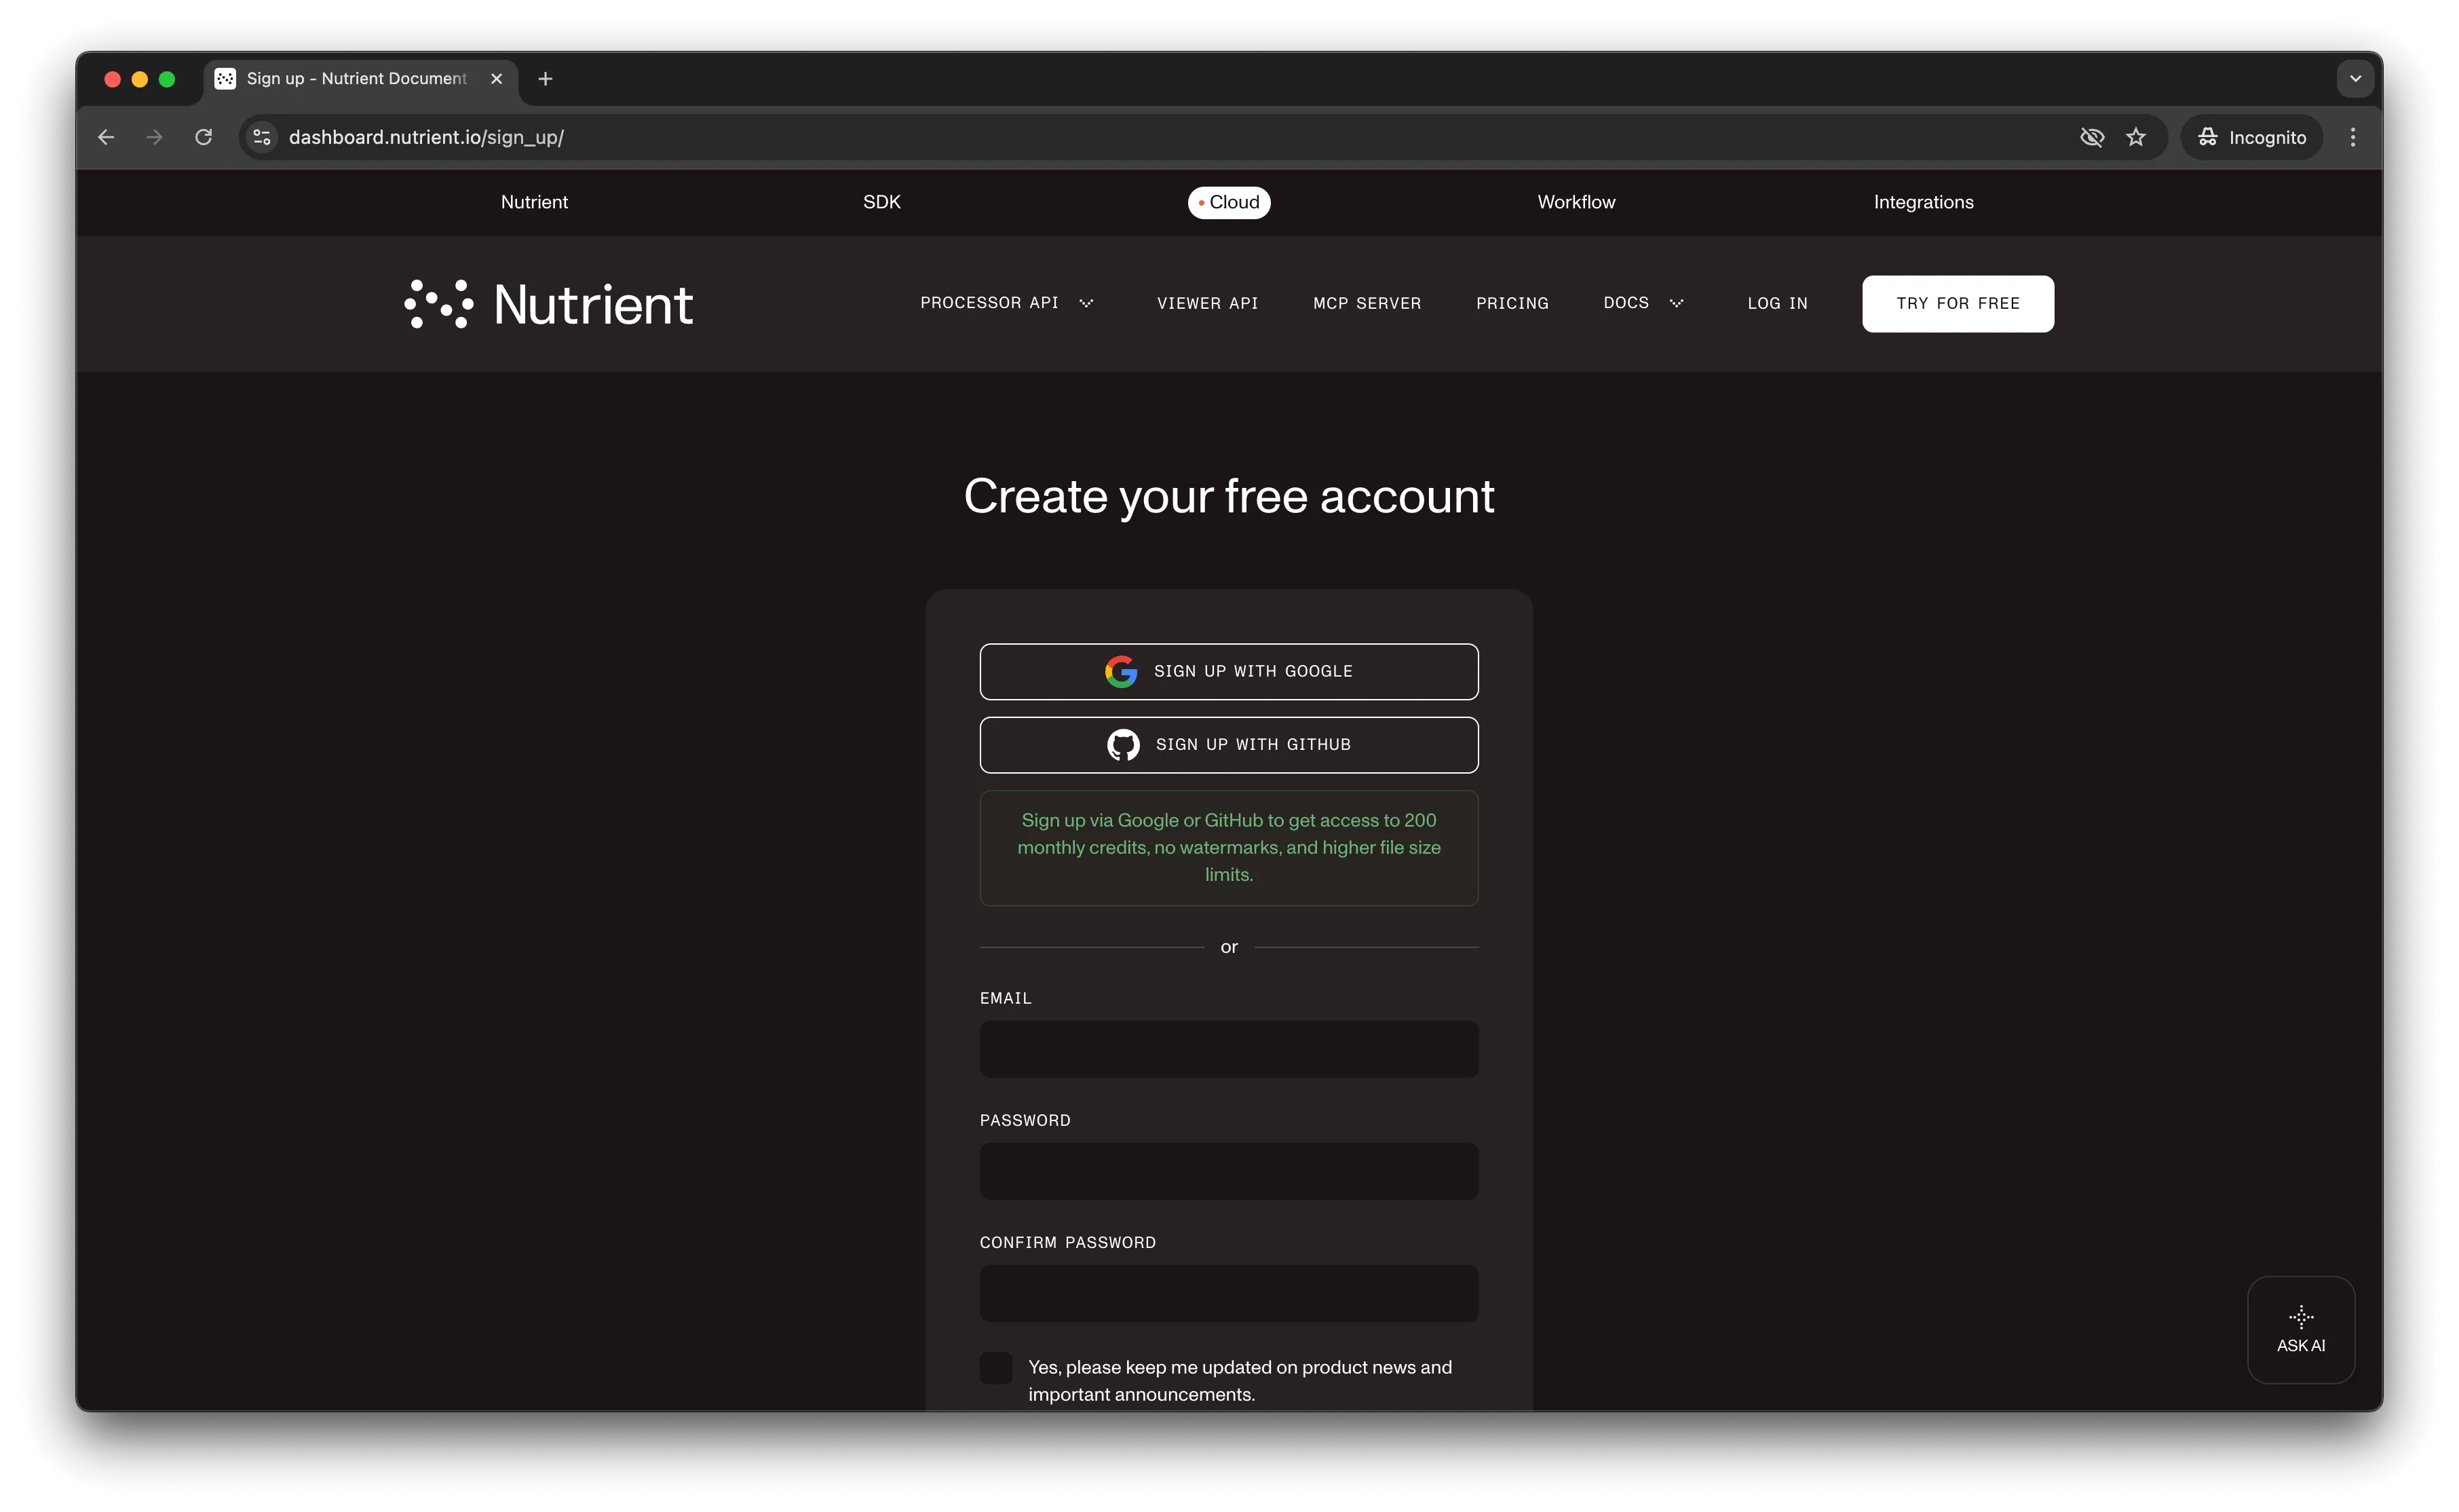Check the product news updates checkbox
The height and width of the screenshot is (1512, 2459).
click(995, 1367)
